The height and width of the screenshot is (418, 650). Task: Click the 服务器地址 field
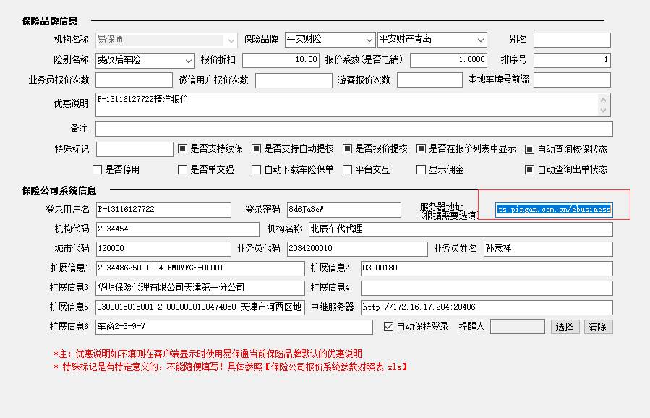tap(554, 210)
